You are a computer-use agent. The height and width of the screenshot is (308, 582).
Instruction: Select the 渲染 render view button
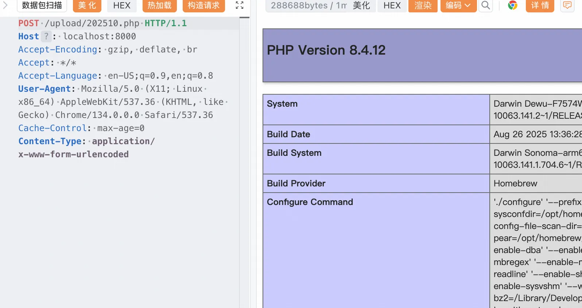(423, 5)
